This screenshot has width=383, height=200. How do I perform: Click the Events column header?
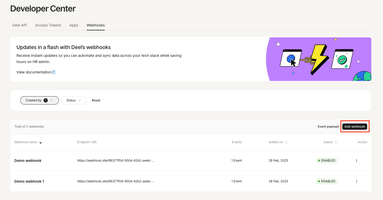point(237,142)
